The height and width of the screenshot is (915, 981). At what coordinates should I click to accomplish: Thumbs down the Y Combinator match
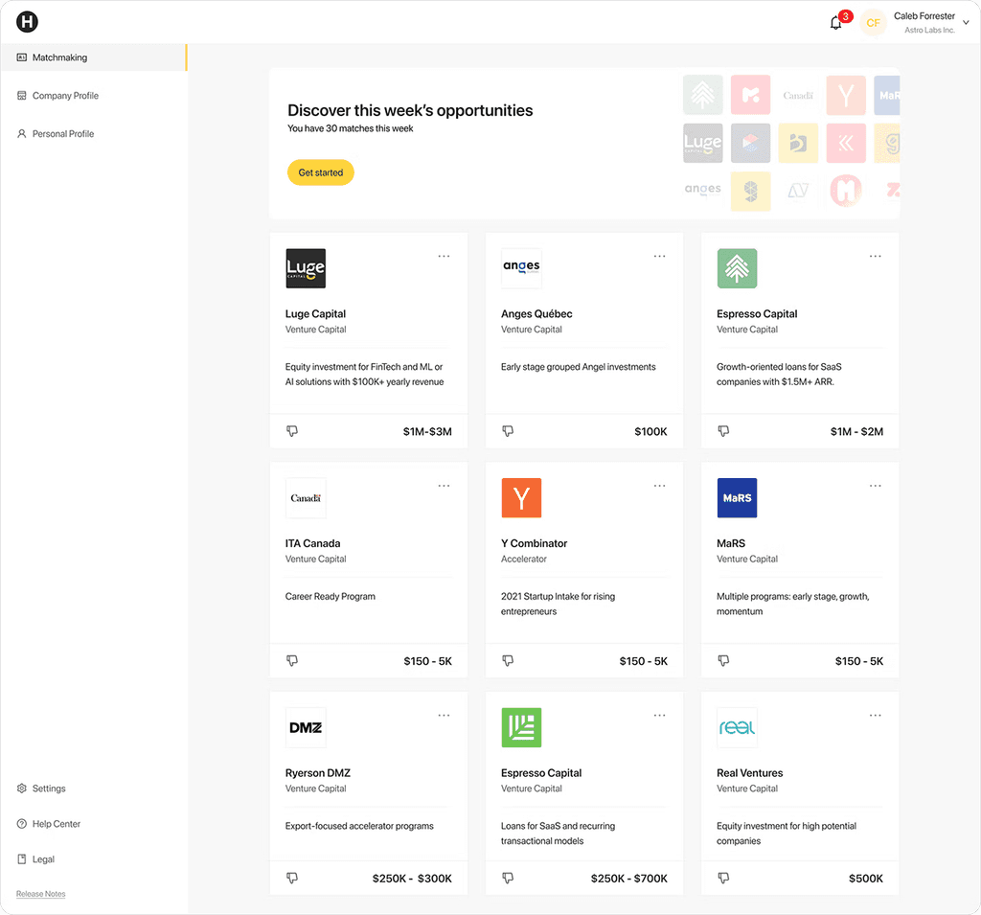pyautogui.click(x=508, y=661)
